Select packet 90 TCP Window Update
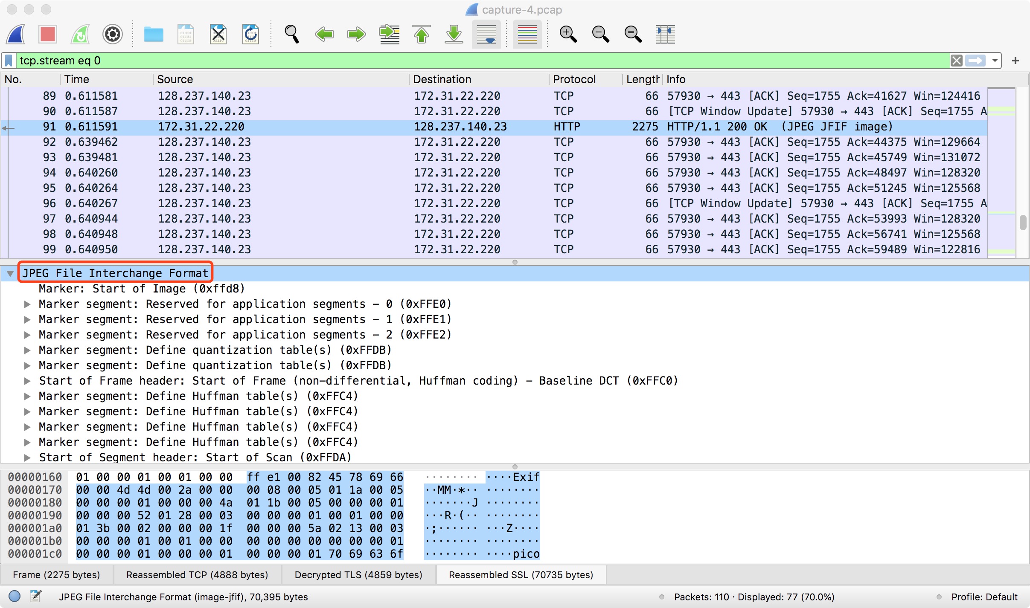Viewport: 1030px width, 608px height. (494, 111)
